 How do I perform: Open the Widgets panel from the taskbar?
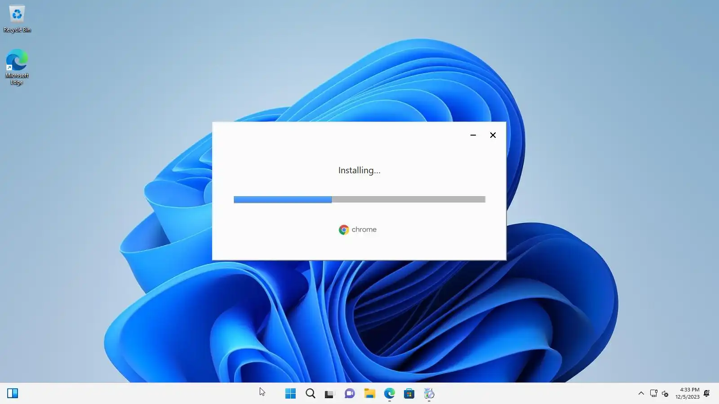coord(13,393)
